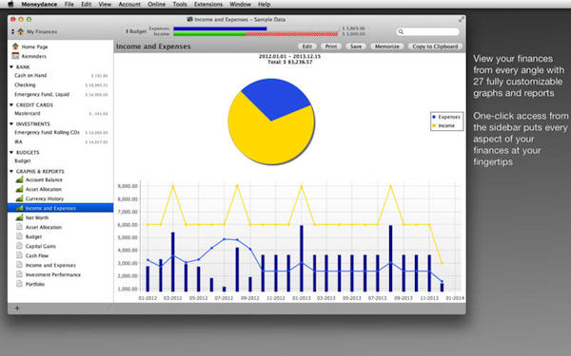Focus the search field
This screenshot has width=571, height=356.
(428, 32)
